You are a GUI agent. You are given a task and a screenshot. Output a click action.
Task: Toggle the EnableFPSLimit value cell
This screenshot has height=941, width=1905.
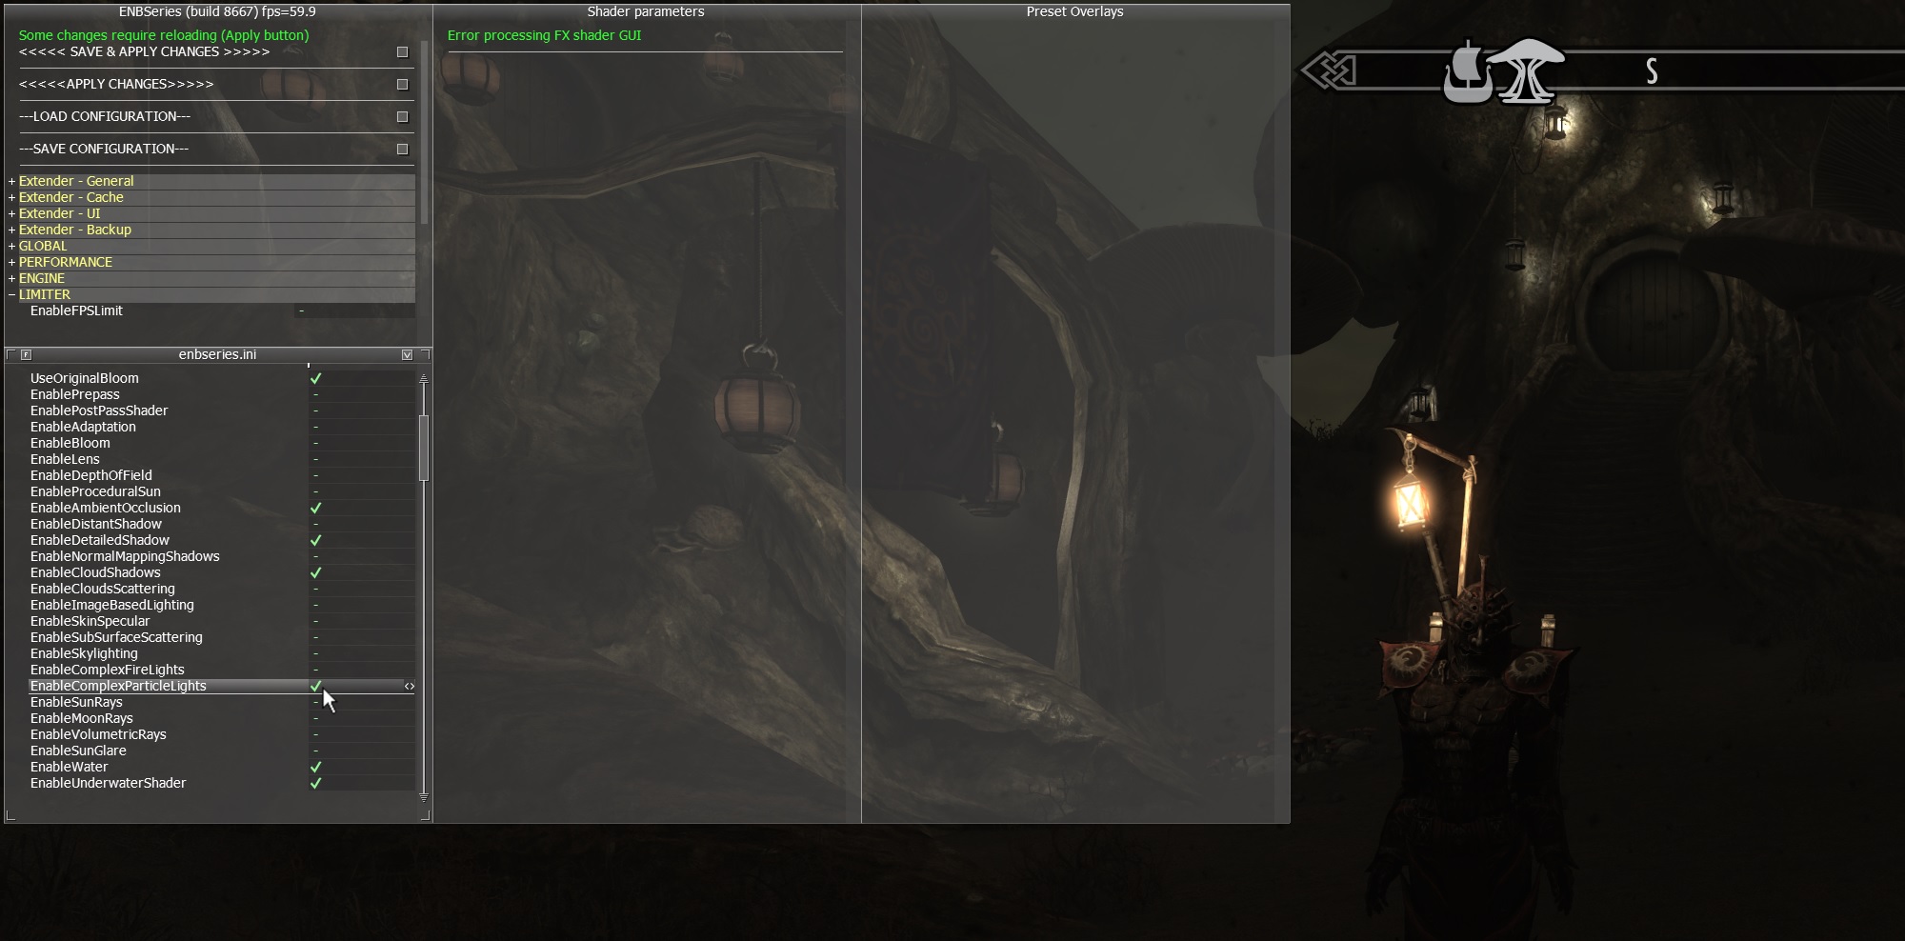point(354,310)
